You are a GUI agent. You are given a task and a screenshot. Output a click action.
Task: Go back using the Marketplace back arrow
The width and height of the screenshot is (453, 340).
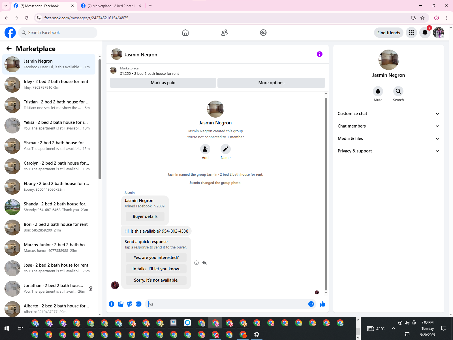[9, 48]
